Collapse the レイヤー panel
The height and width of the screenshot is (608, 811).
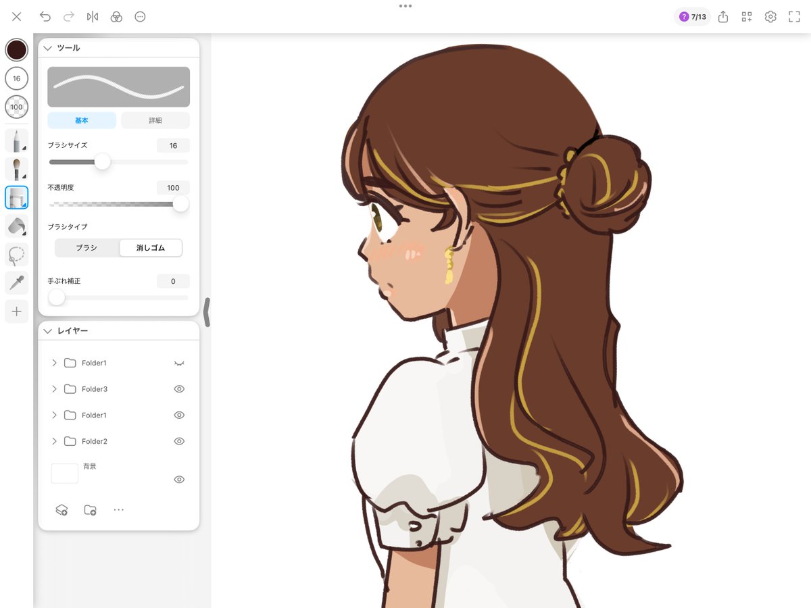pos(47,331)
